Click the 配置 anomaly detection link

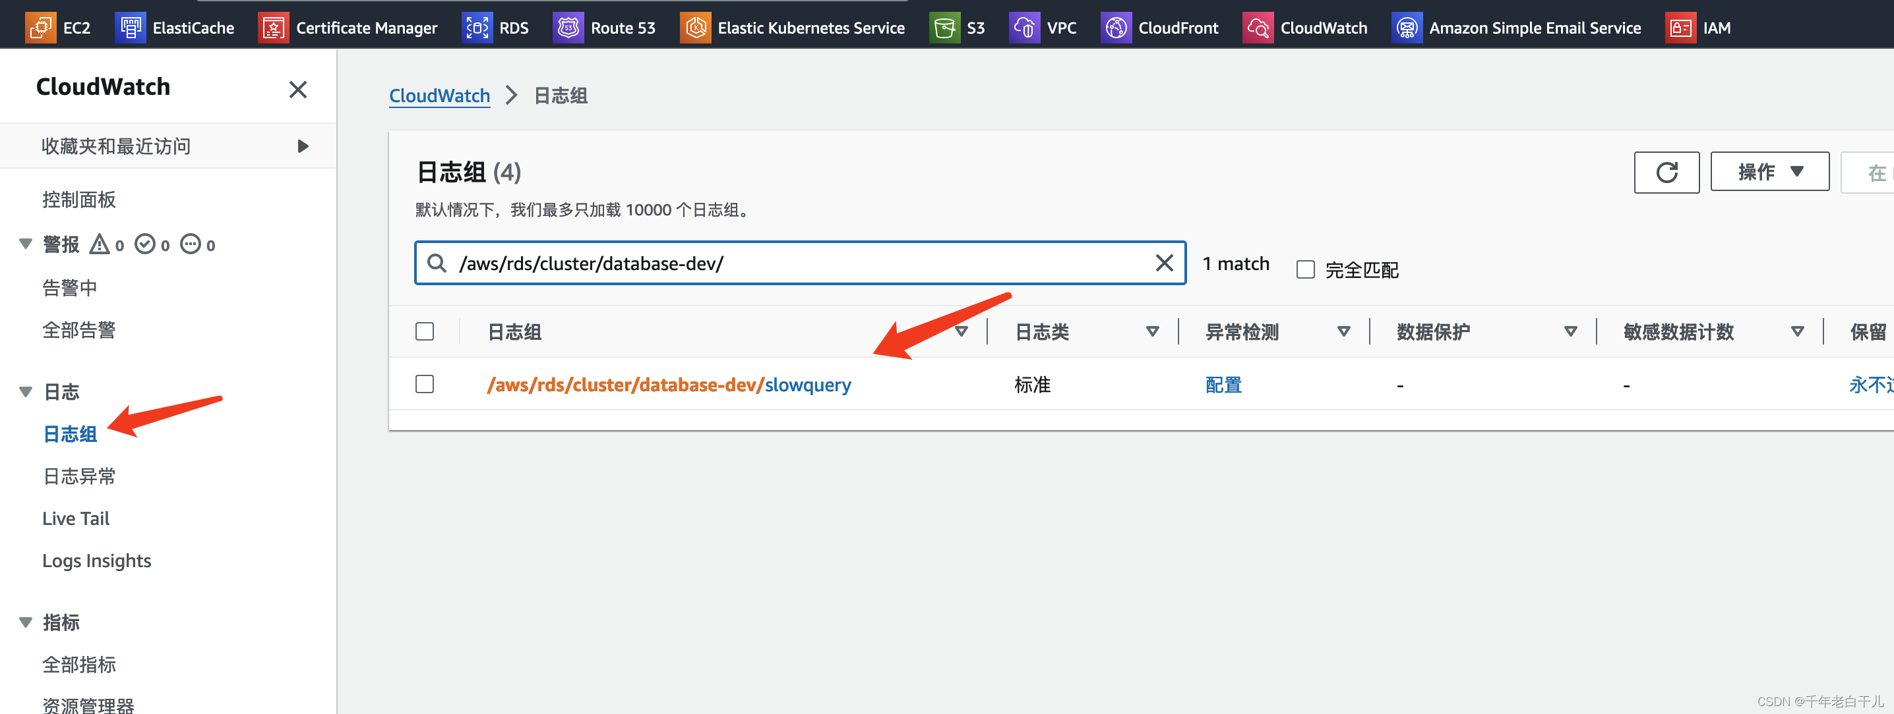[1223, 385]
